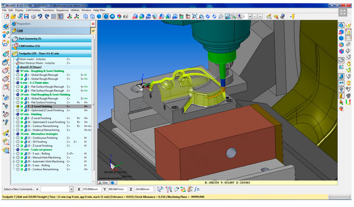Click the X coordinate input field
This screenshot has height=207, width=354.
tap(92, 189)
